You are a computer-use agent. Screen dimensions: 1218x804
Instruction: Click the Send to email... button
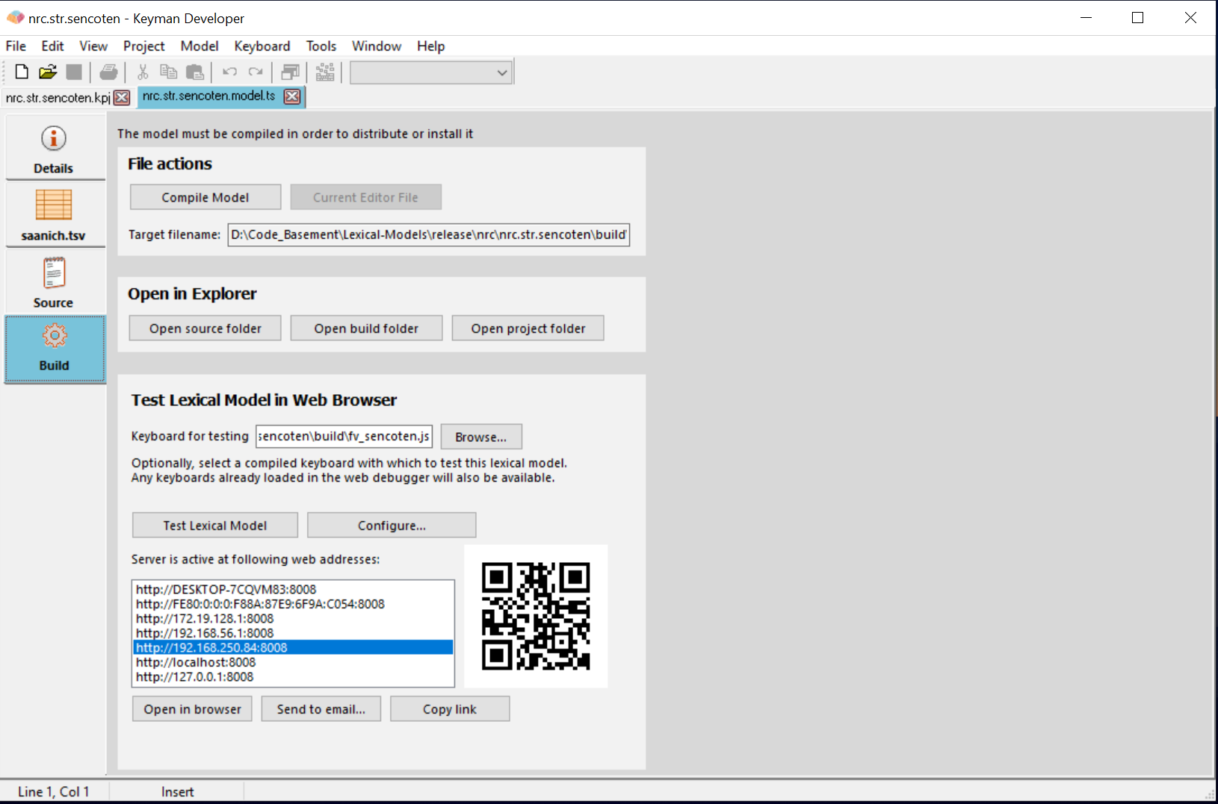pyautogui.click(x=321, y=709)
